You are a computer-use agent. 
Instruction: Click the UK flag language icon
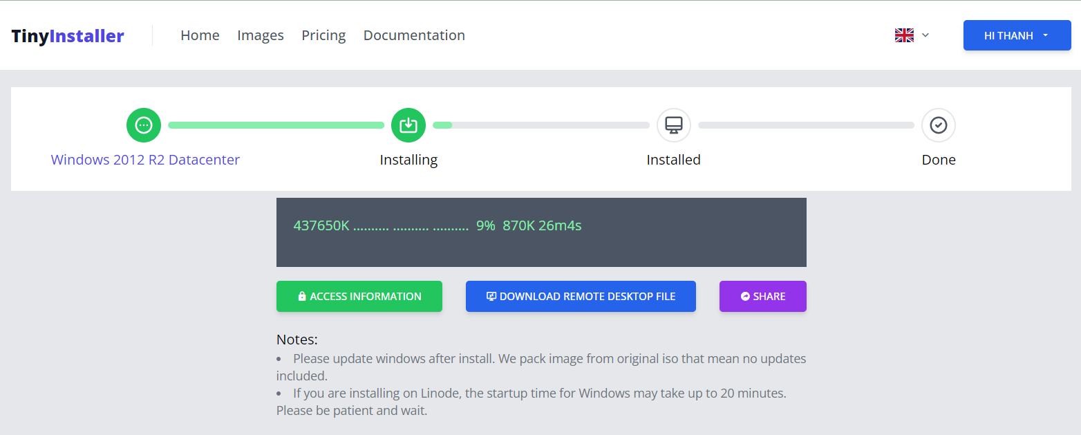pyautogui.click(x=904, y=35)
